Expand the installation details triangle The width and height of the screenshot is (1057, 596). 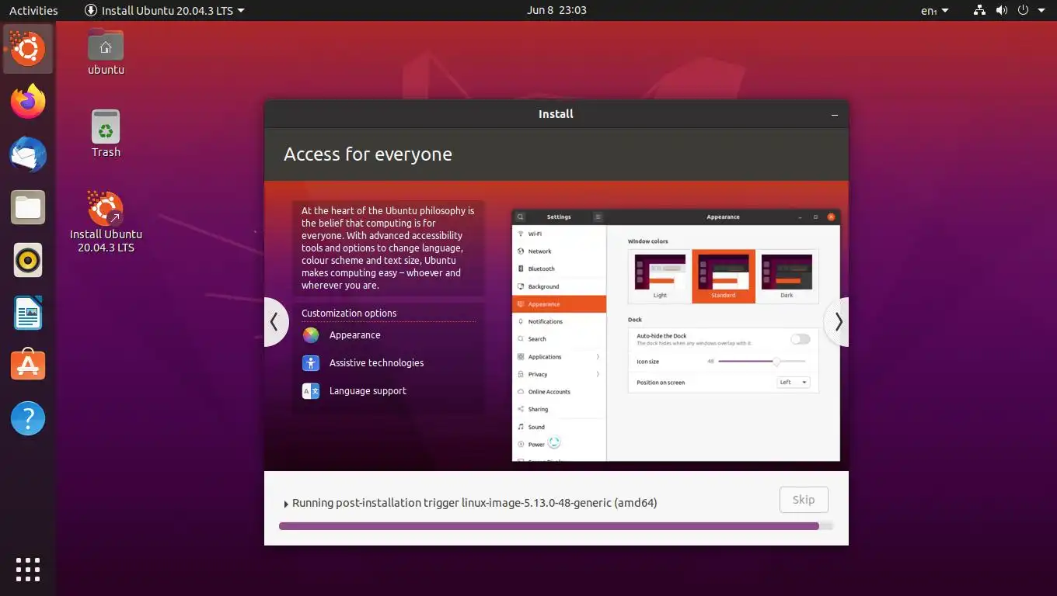click(x=286, y=504)
